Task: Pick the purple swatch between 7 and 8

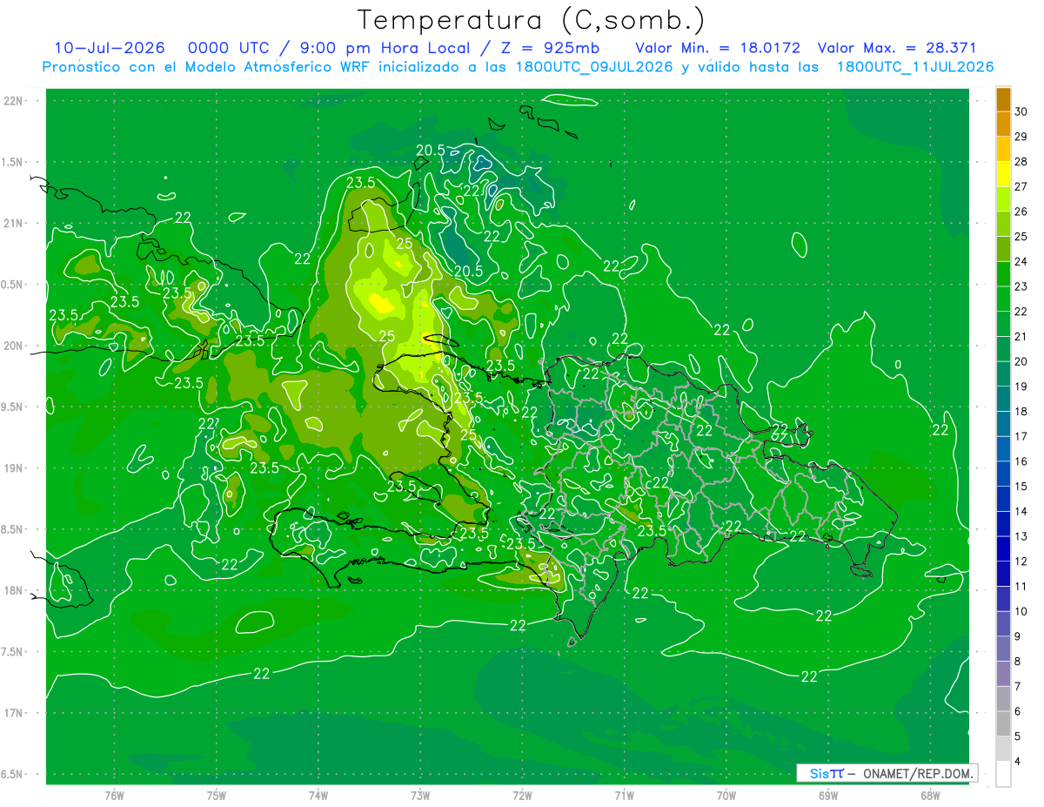Action: click(x=1003, y=674)
